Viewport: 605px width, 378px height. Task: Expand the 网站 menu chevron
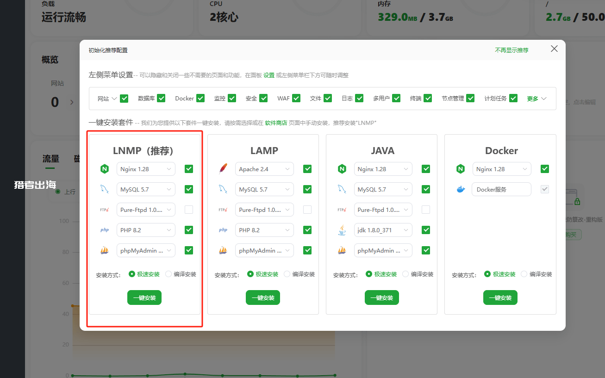point(114,99)
